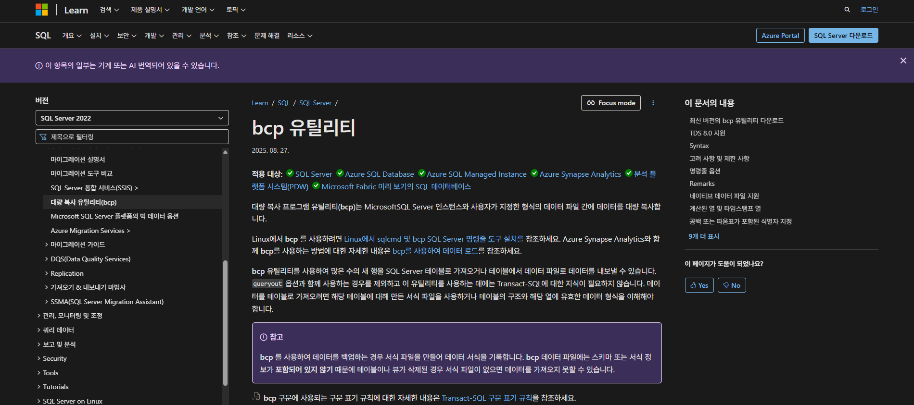Open SQL Server 통합 서비스(SSIS) sidebar link
The image size is (914, 405).
point(94,188)
